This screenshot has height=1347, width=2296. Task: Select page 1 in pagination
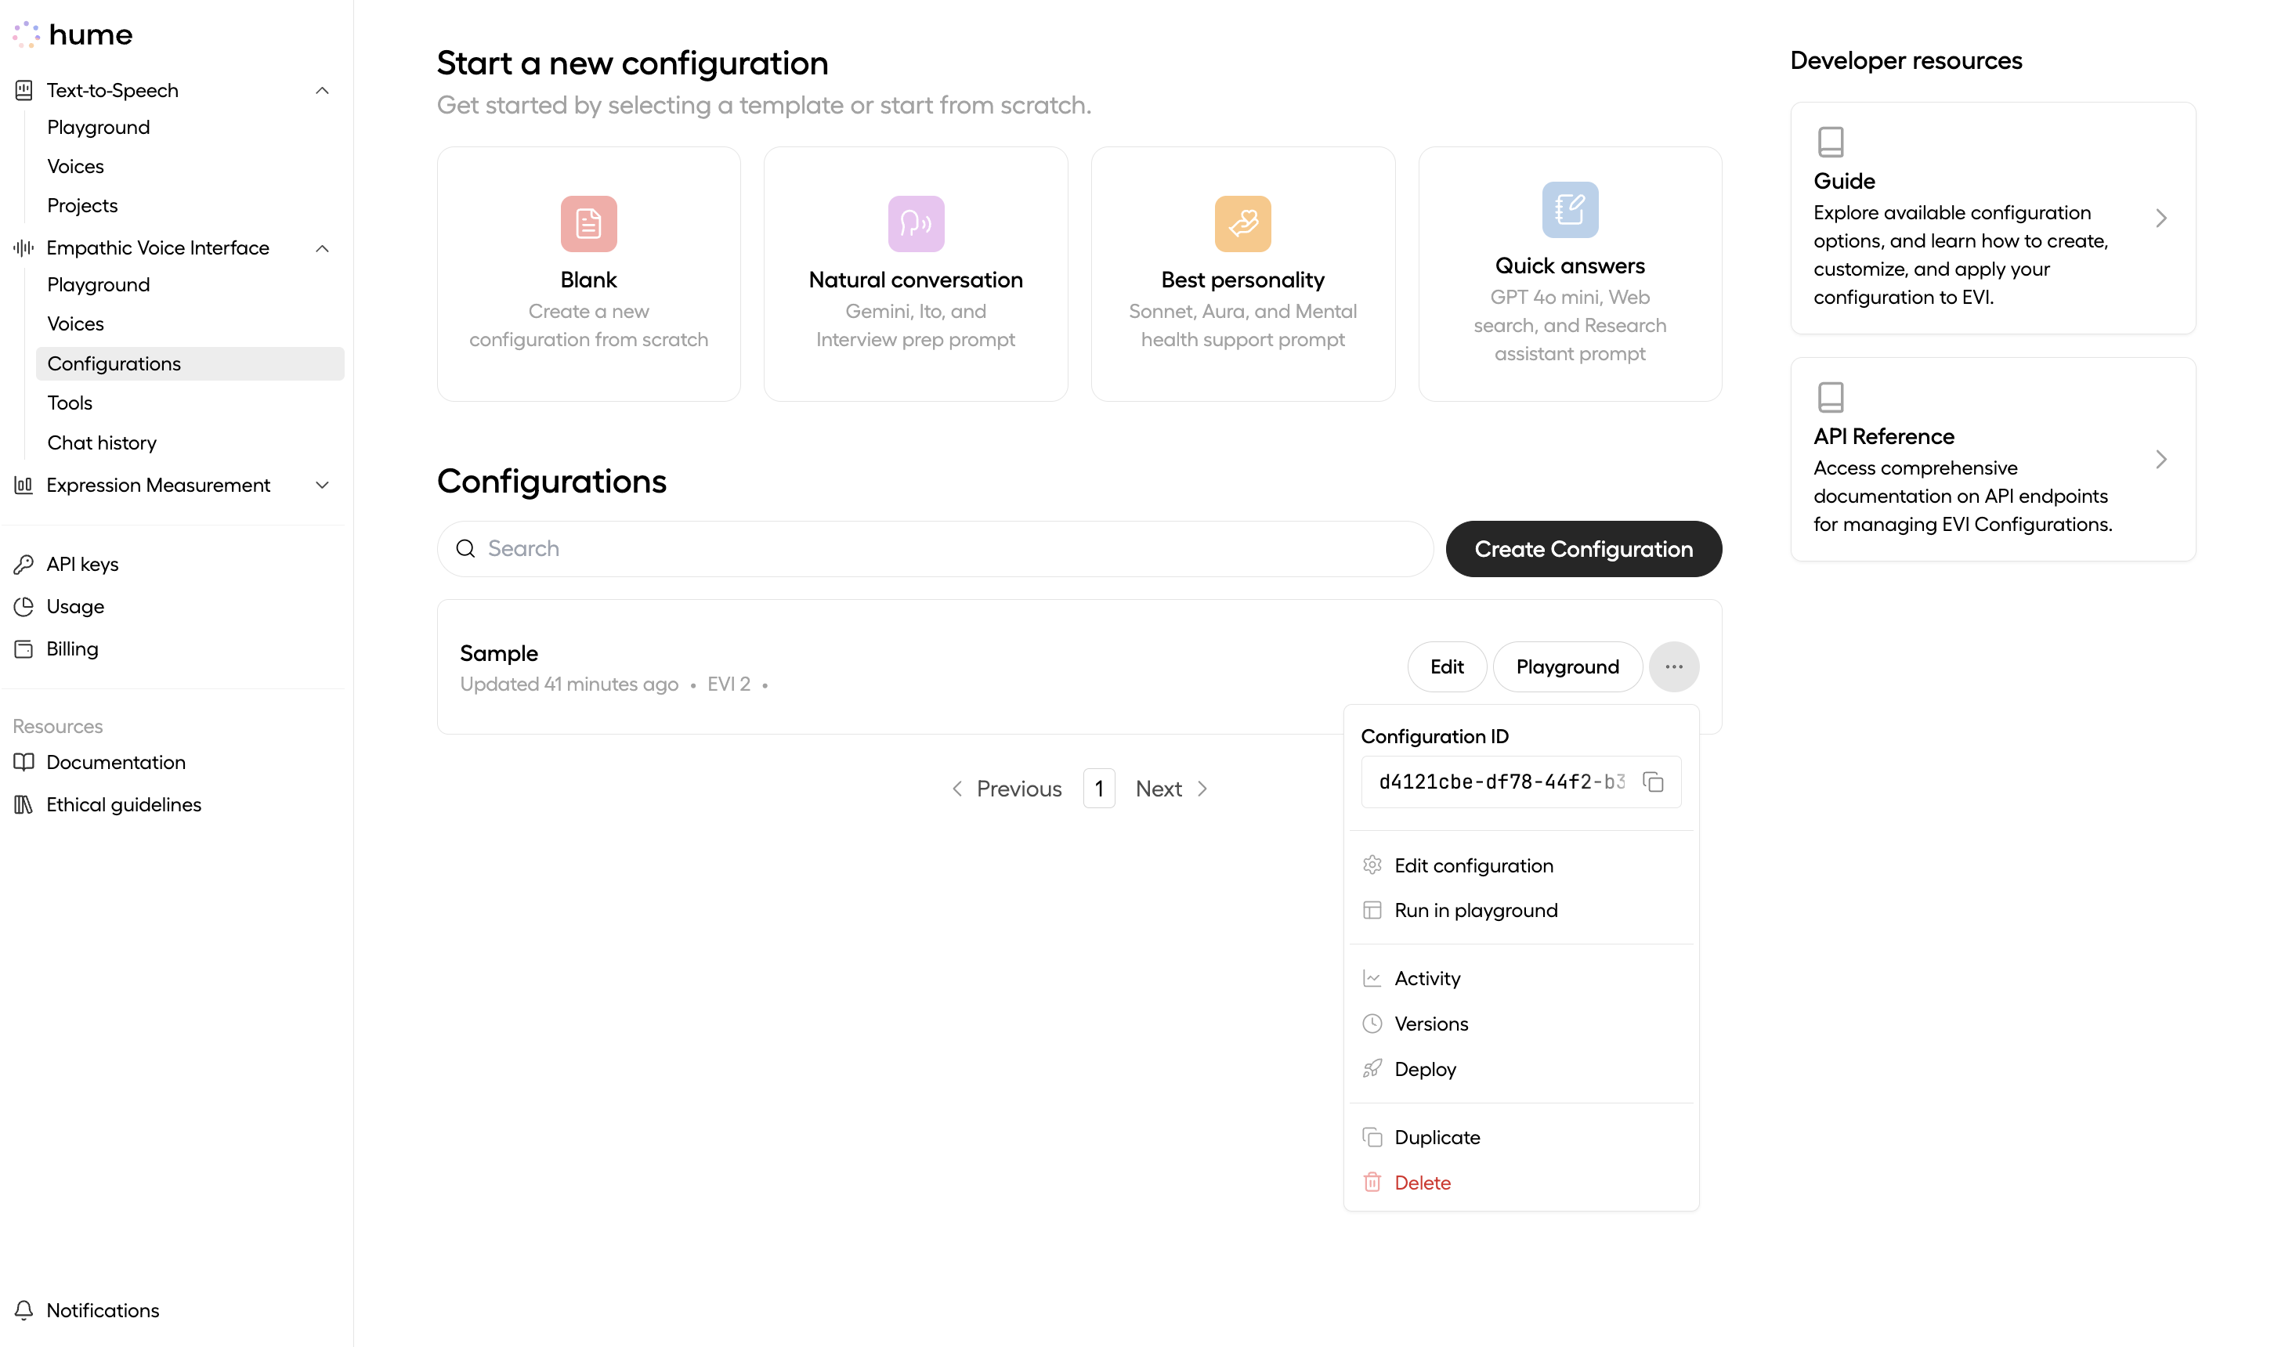[1099, 789]
